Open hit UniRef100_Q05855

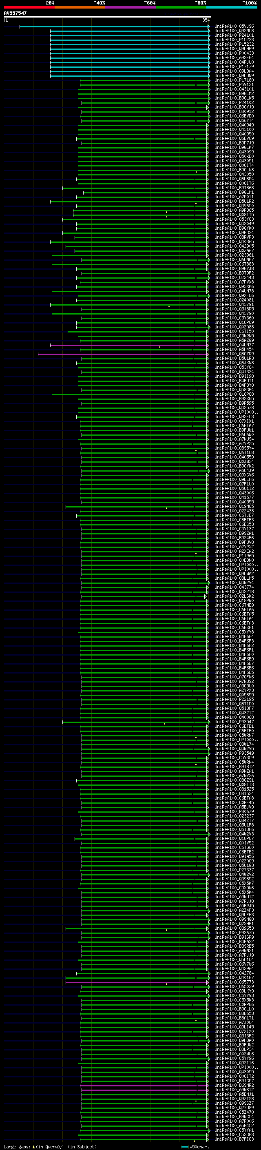pos(234,695)
